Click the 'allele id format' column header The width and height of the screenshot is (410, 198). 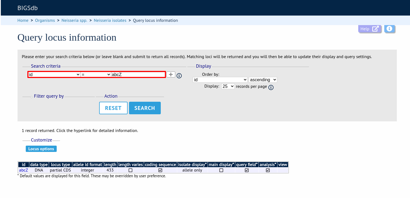click(x=88, y=165)
